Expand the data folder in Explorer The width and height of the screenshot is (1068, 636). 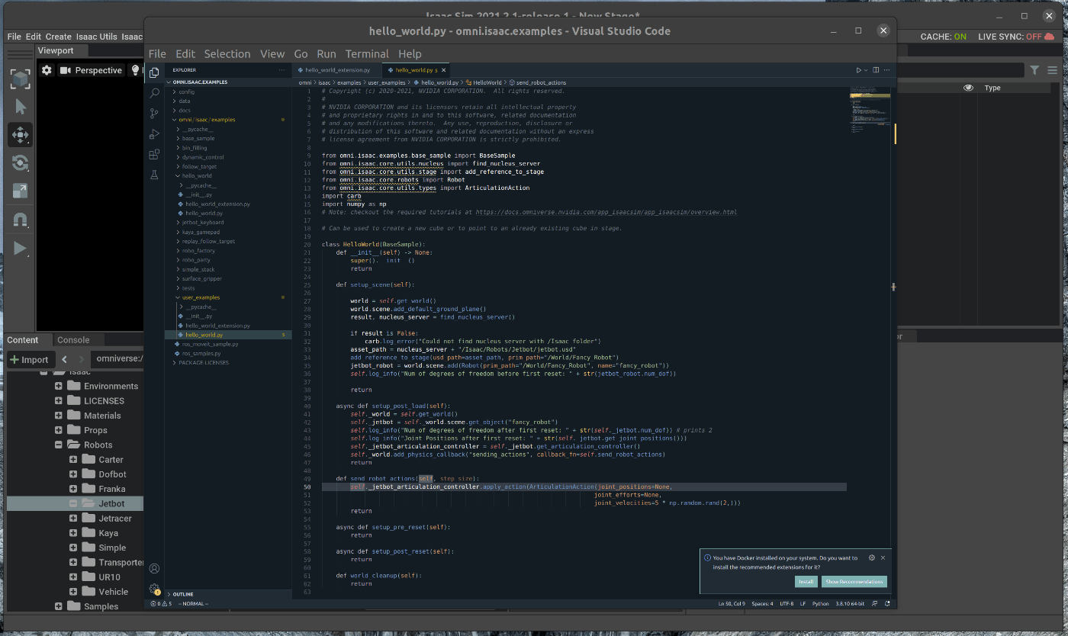coord(228,101)
